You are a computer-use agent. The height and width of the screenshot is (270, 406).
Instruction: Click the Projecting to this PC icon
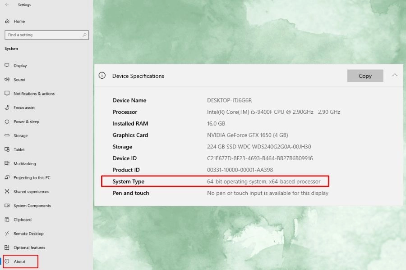pyautogui.click(x=7, y=177)
